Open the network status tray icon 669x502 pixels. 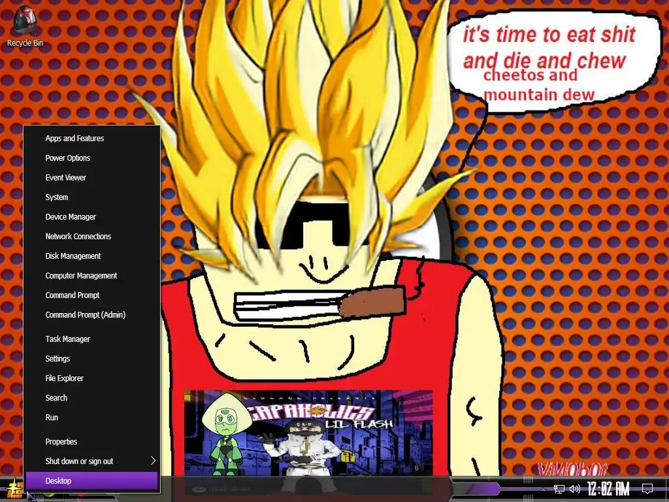point(559,489)
